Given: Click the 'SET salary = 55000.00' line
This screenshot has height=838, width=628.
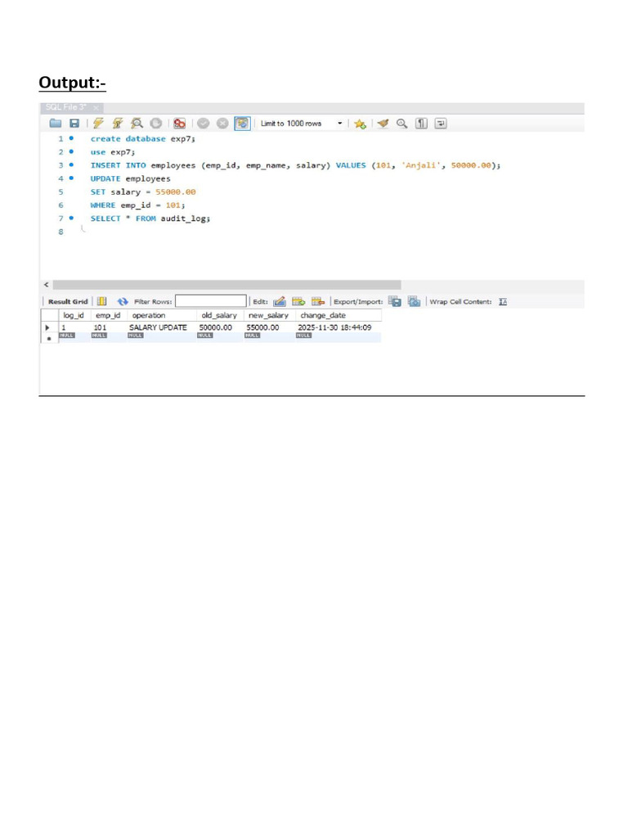Looking at the screenshot, I should [x=143, y=191].
